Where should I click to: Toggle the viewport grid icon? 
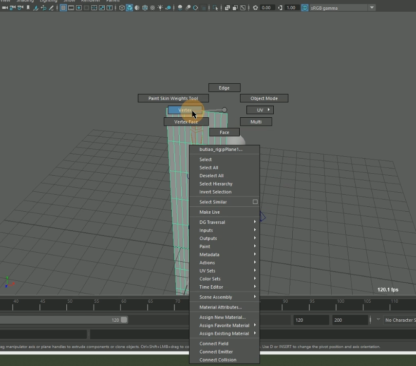tap(63, 8)
